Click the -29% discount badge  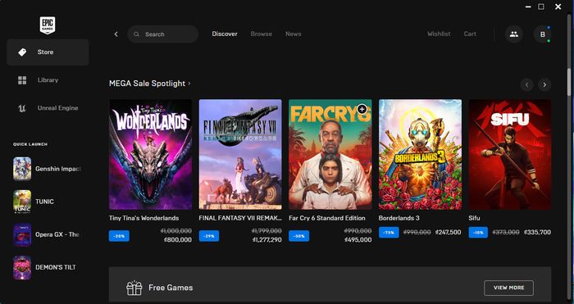tap(209, 236)
